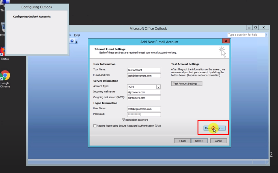Open the Help menu in Outlook

pyautogui.click(x=77, y=35)
